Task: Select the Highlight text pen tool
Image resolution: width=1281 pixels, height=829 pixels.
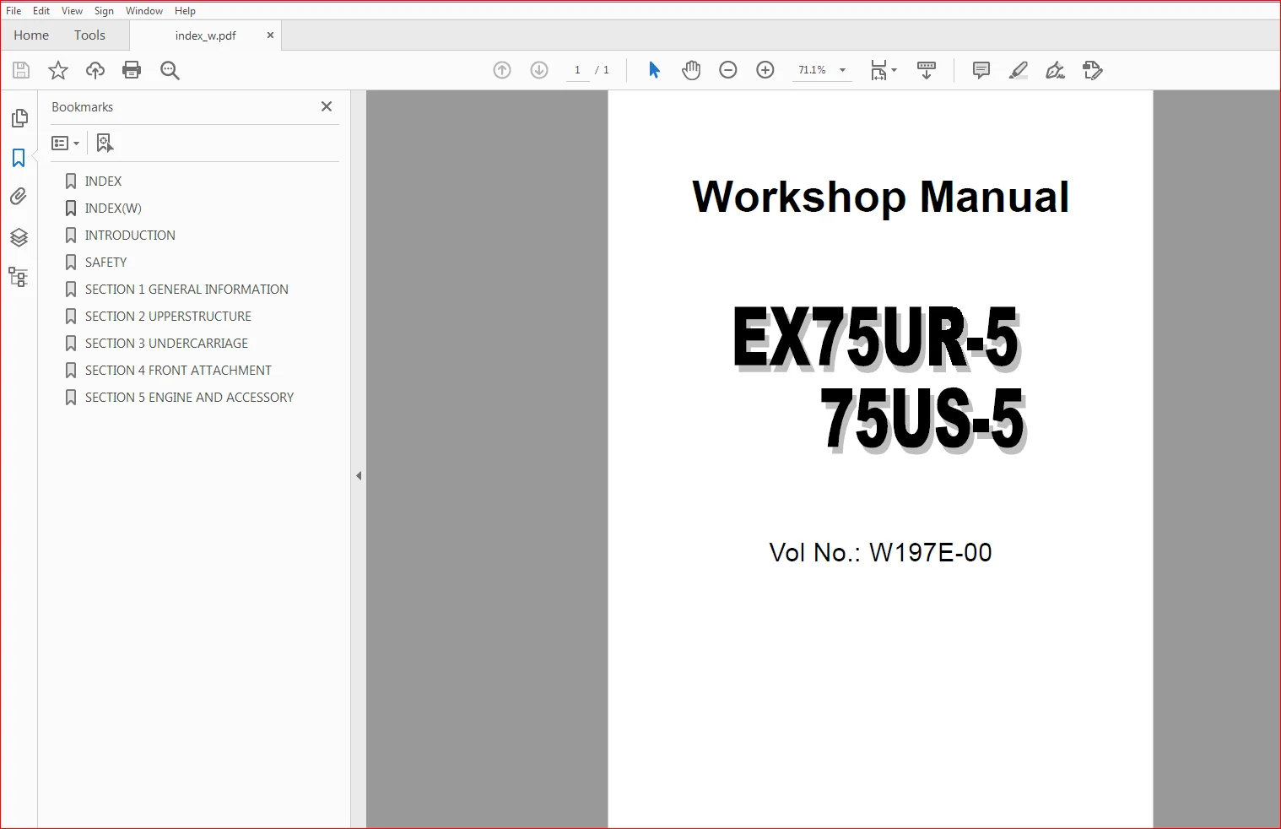Action: click(x=1019, y=70)
